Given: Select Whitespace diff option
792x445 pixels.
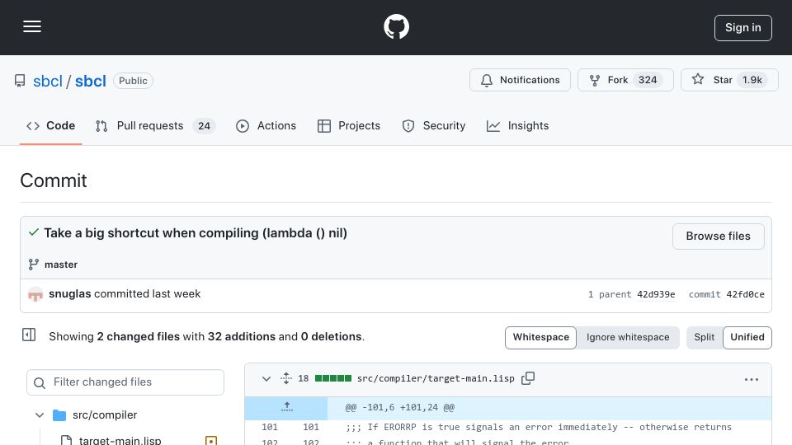Looking at the screenshot, I should [540, 338].
